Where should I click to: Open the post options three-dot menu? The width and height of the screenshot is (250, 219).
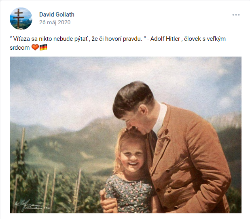(x=236, y=15)
